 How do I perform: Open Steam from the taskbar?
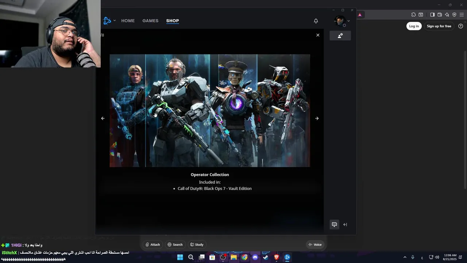[266, 257]
